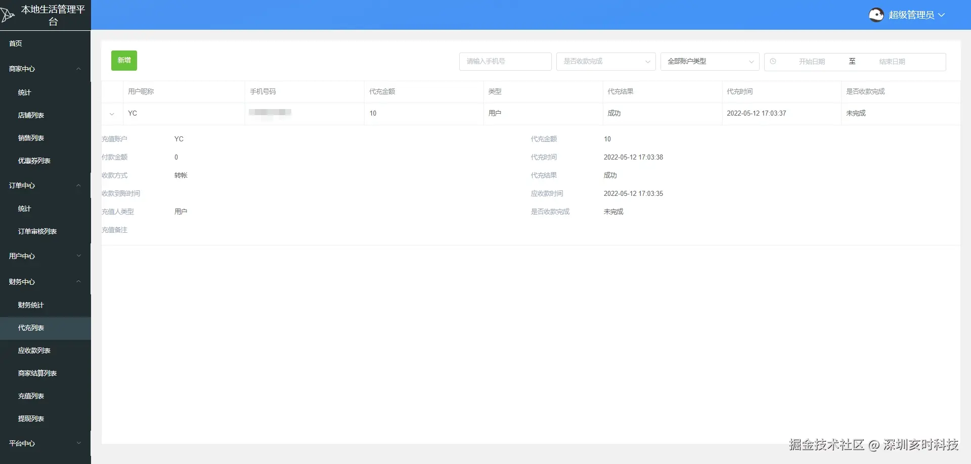The height and width of the screenshot is (464, 971).
Task: Collapse the 订单中心 menu group
Action: [78, 185]
